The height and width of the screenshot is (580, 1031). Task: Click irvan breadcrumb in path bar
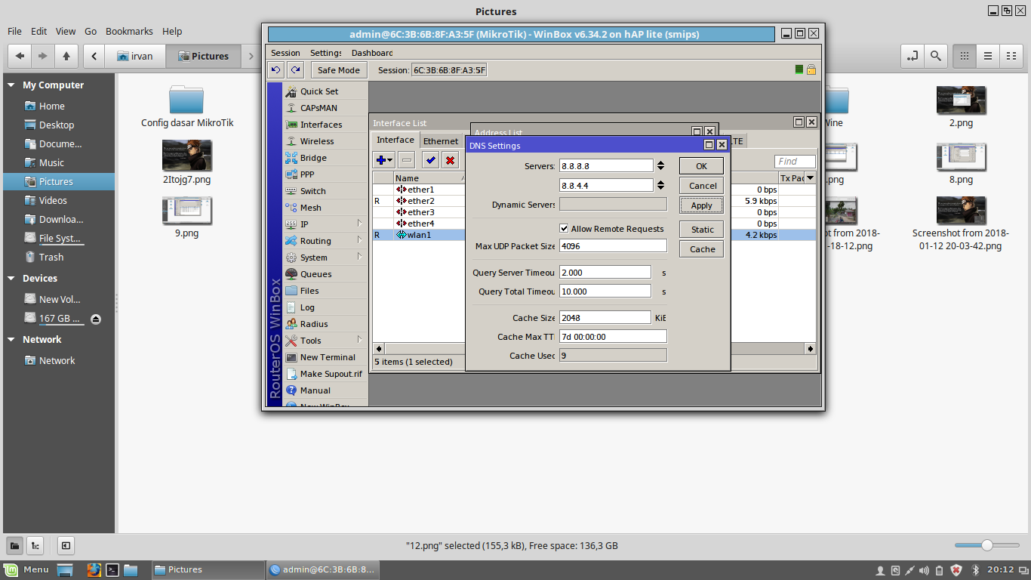pos(134,56)
